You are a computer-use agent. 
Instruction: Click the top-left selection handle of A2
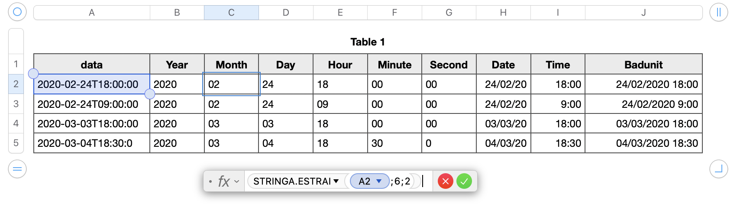[33, 74]
